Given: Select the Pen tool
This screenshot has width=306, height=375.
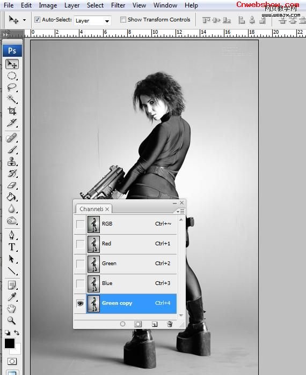Looking at the screenshot, I should tap(12, 235).
